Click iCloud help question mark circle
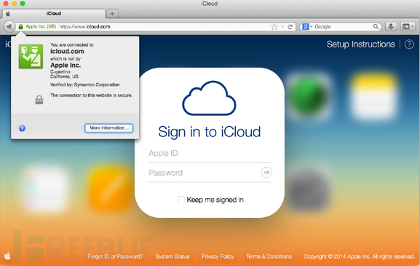Screen dimensions: 420x266 (x=409, y=44)
